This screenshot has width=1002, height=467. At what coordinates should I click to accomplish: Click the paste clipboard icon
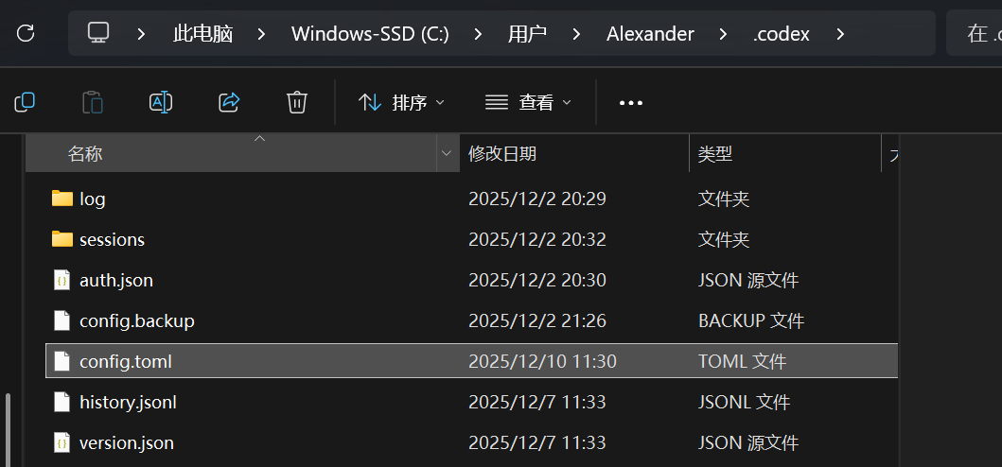[93, 102]
